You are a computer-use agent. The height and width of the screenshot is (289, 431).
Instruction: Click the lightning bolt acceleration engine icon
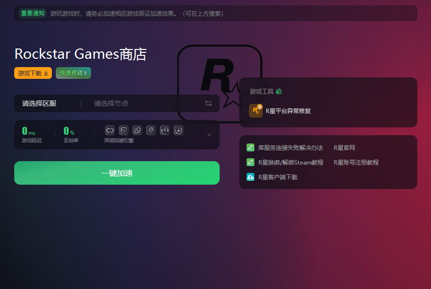pos(151,130)
